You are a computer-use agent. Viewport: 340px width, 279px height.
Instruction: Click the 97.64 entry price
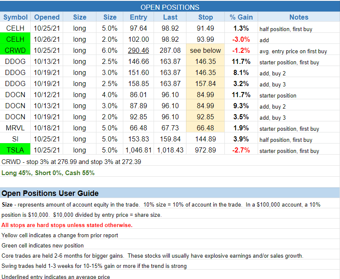coord(138,28)
